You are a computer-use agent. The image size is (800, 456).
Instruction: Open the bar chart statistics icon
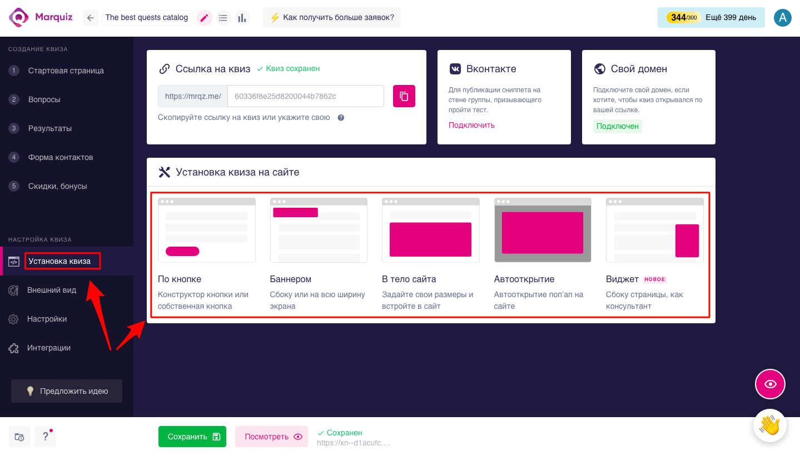pos(242,18)
